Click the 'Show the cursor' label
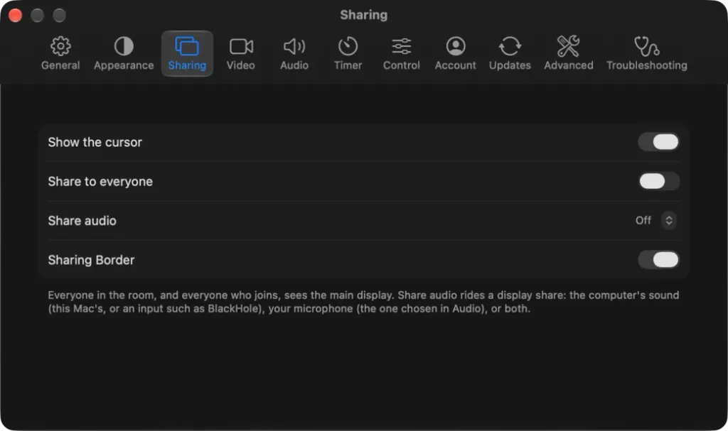The width and height of the screenshot is (728, 431). [x=95, y=143]
